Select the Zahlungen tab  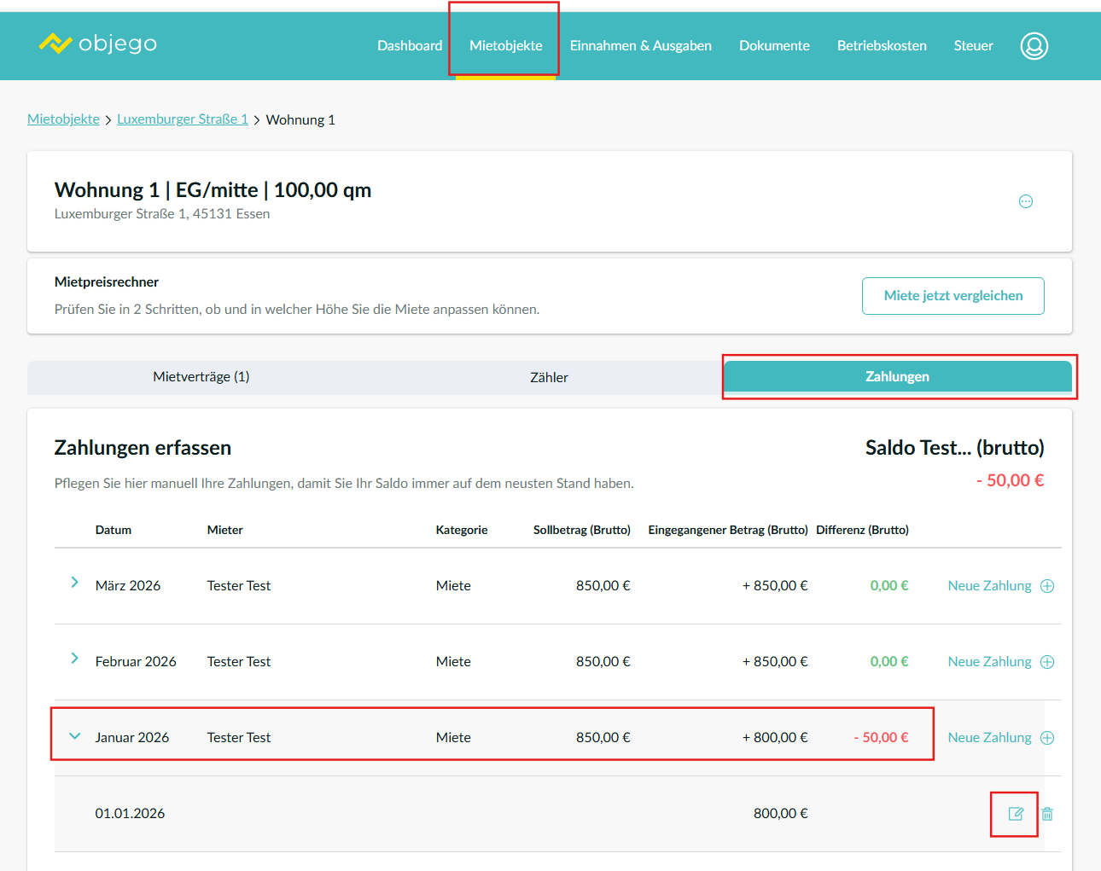tap(897, 377)
